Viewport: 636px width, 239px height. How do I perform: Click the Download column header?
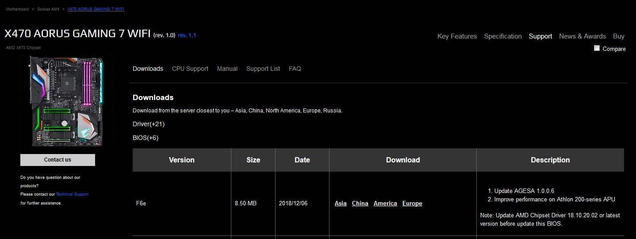point(403,160)
